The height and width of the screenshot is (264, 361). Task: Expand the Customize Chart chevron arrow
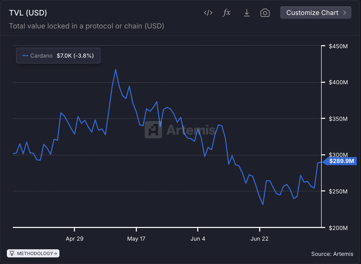344,13
